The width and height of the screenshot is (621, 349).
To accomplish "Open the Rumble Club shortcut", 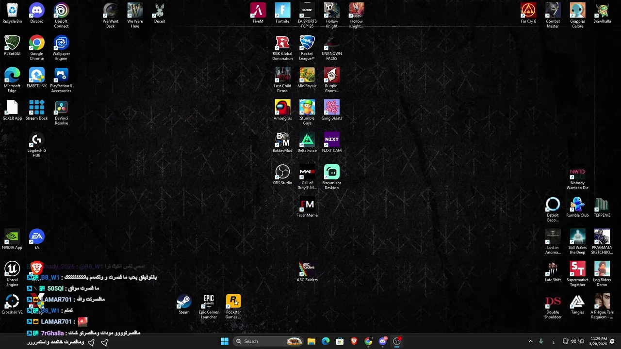I will [x=577, y=207].
